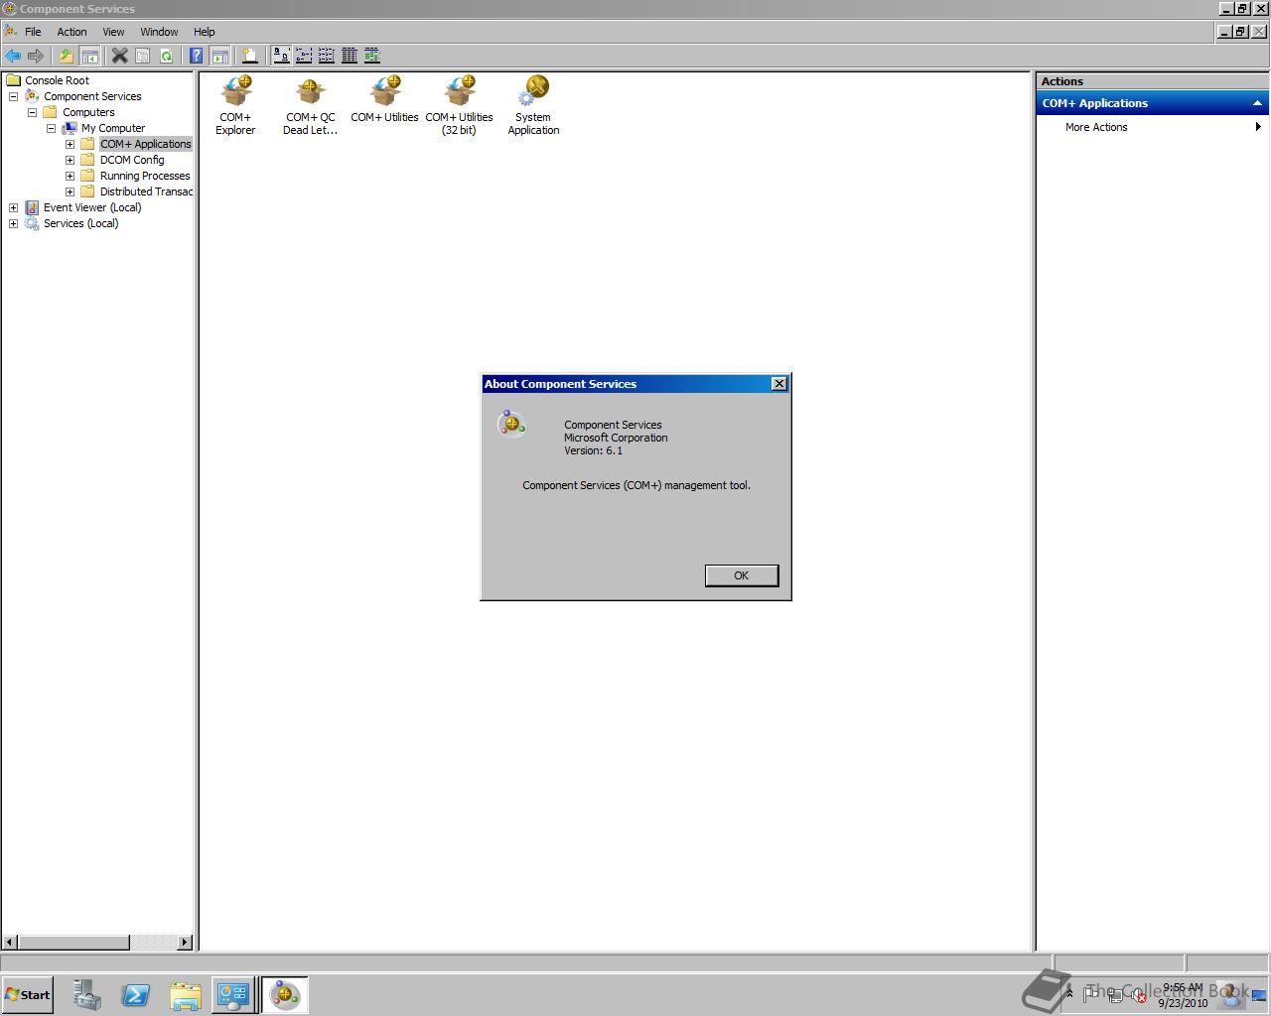1271x1016 pixels.
Task: Collapse the COM+ Applications actions section
Action: pos(1257,103)
